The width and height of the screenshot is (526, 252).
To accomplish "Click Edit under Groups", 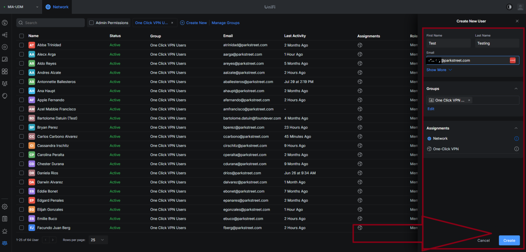I will (x=431, y=109).
